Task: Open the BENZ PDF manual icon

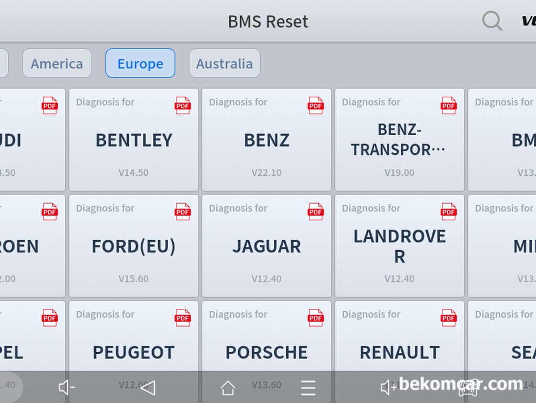Action: (x=316, y=105)
